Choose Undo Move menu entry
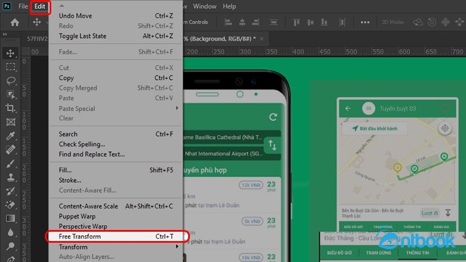 click(x=116, y=16)
